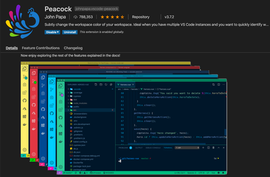Open the terminal shell selector dropdown
The height and width of the screenshot is (177, 270).
click(x=187, y=148)
